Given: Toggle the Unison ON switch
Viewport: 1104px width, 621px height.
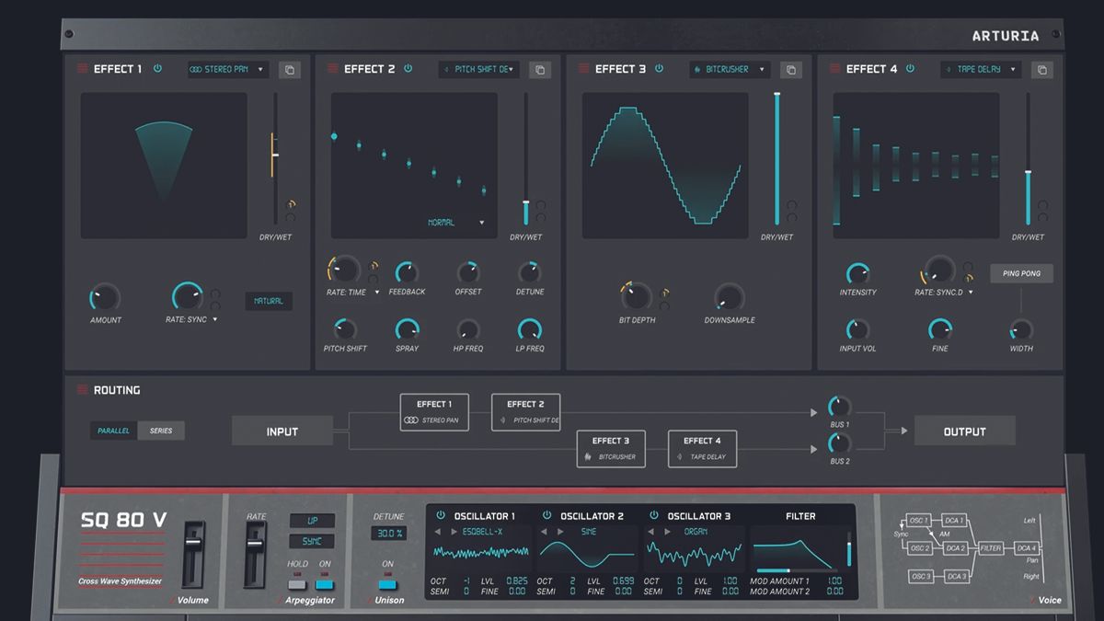Looking at the screenshot, I should pos(386,583).
